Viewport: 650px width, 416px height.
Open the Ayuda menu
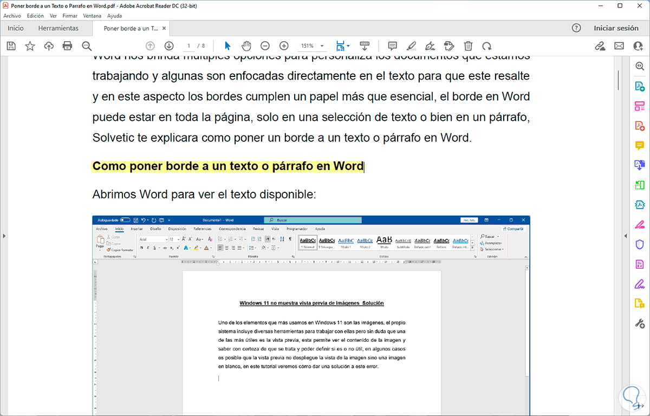pos(114,16)
